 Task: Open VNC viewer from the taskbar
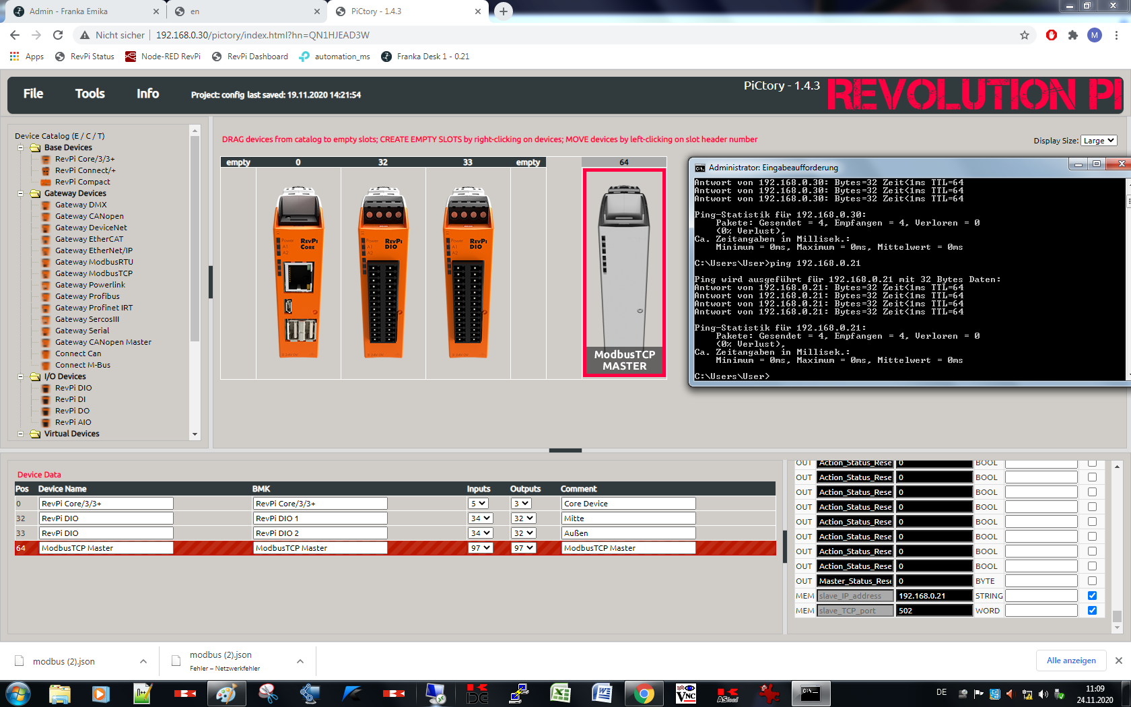tap(685, 694)
